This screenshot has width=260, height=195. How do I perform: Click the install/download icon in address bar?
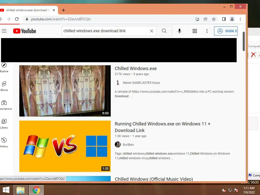(x=197, y=19)
